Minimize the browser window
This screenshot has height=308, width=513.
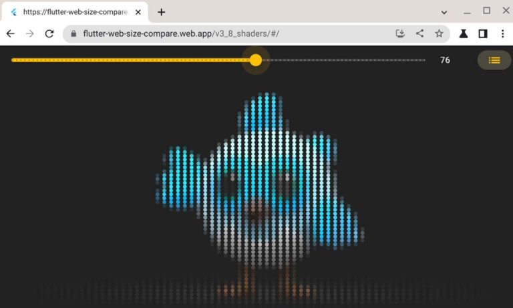pyautogui.click(x=467, y=12)
